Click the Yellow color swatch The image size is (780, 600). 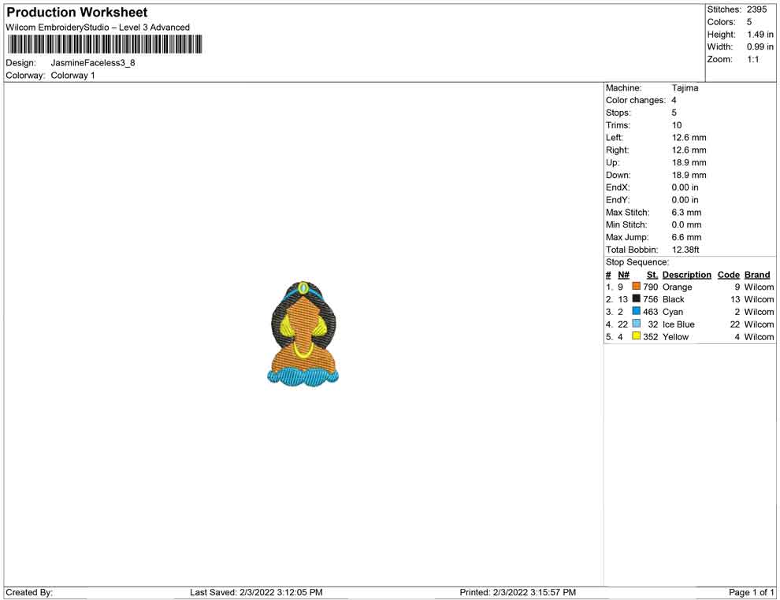tap(637, 336)
